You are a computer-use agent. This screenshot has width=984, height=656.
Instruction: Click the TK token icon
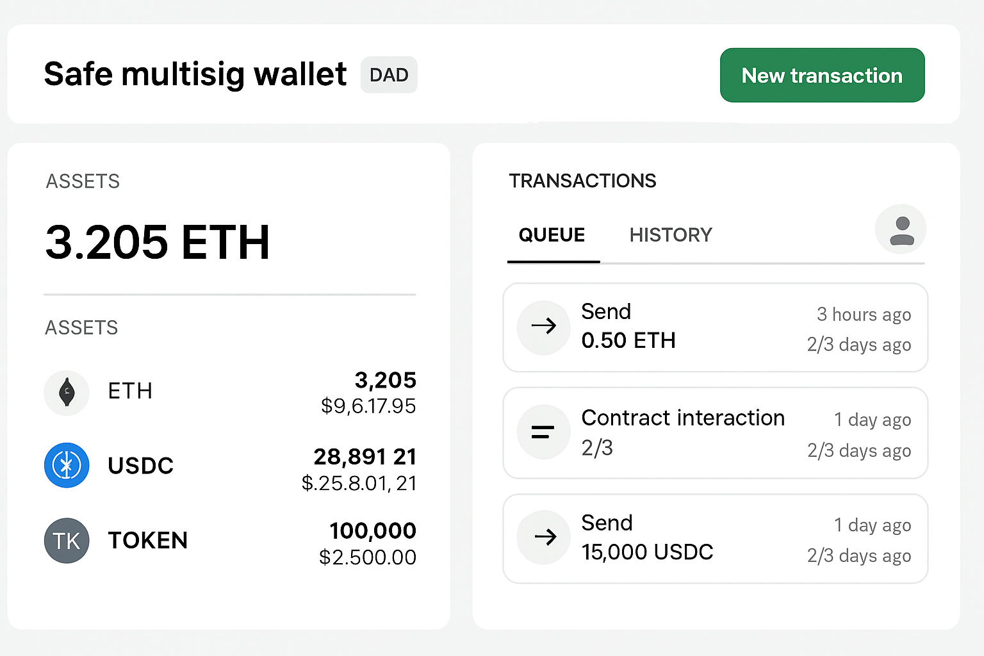click(x=67, y=541)
